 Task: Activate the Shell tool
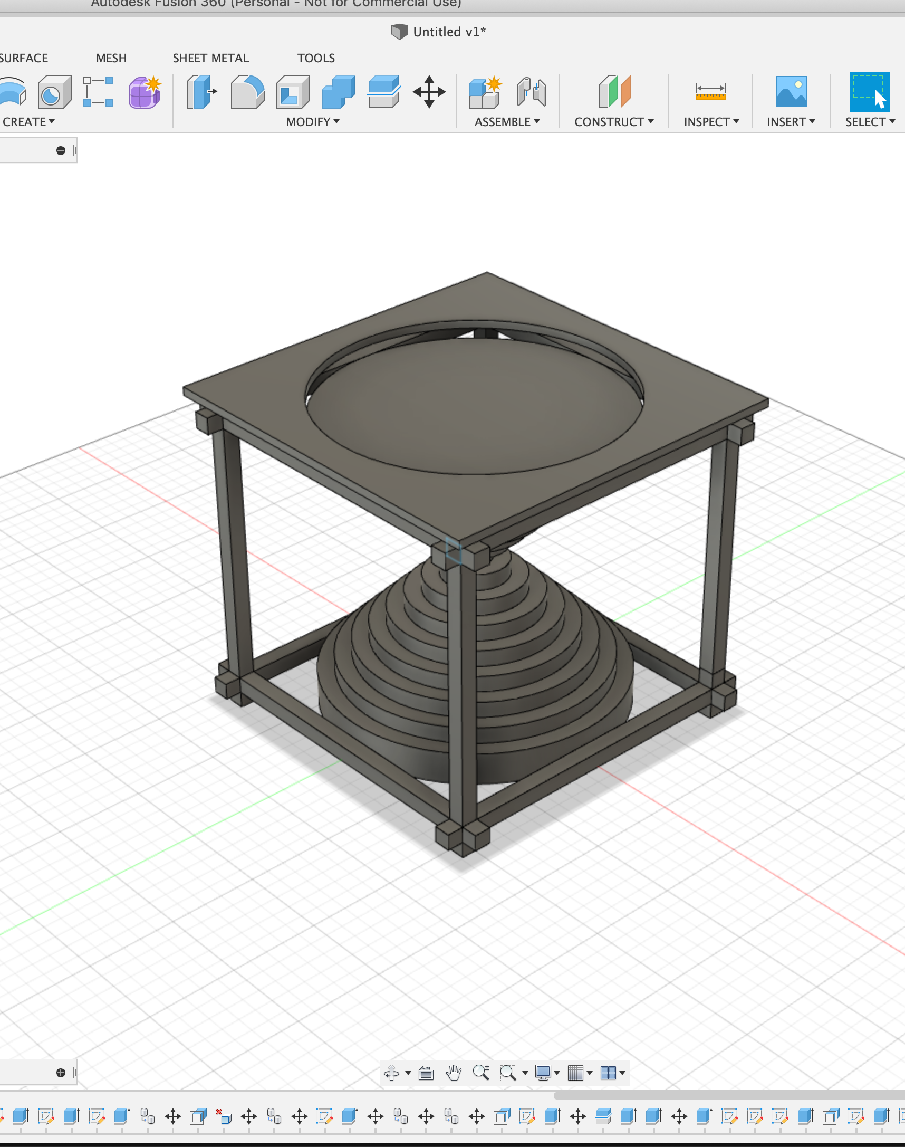click(293, 92)
